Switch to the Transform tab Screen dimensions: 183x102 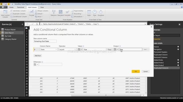(21, 7)
